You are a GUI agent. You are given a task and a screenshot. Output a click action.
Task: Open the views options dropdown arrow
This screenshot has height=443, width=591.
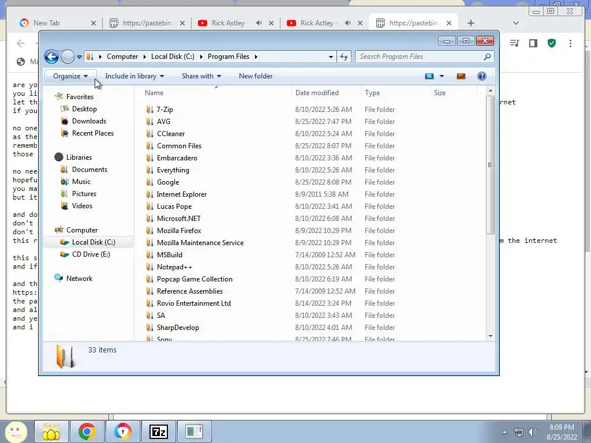[x=442, y=77]
